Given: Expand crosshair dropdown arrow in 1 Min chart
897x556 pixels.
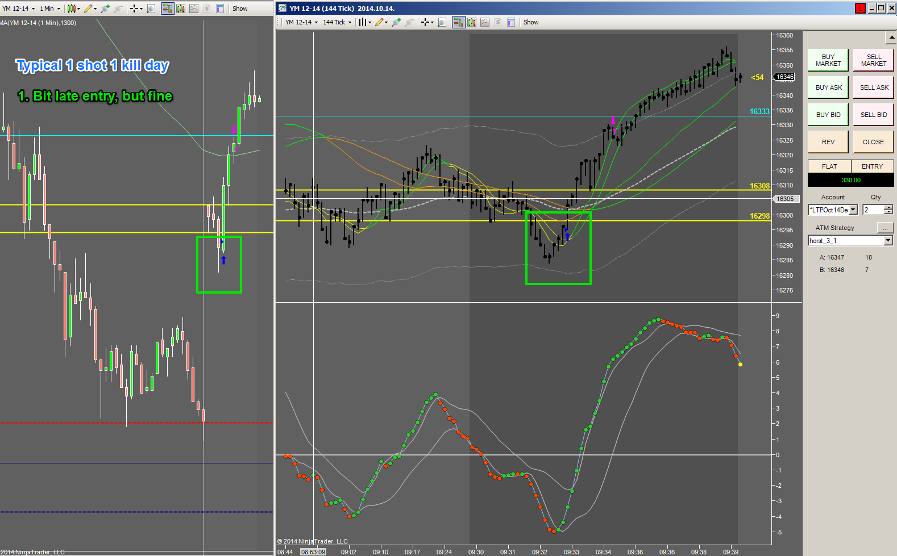Looking at the screenshot, I should pos(141,9).
